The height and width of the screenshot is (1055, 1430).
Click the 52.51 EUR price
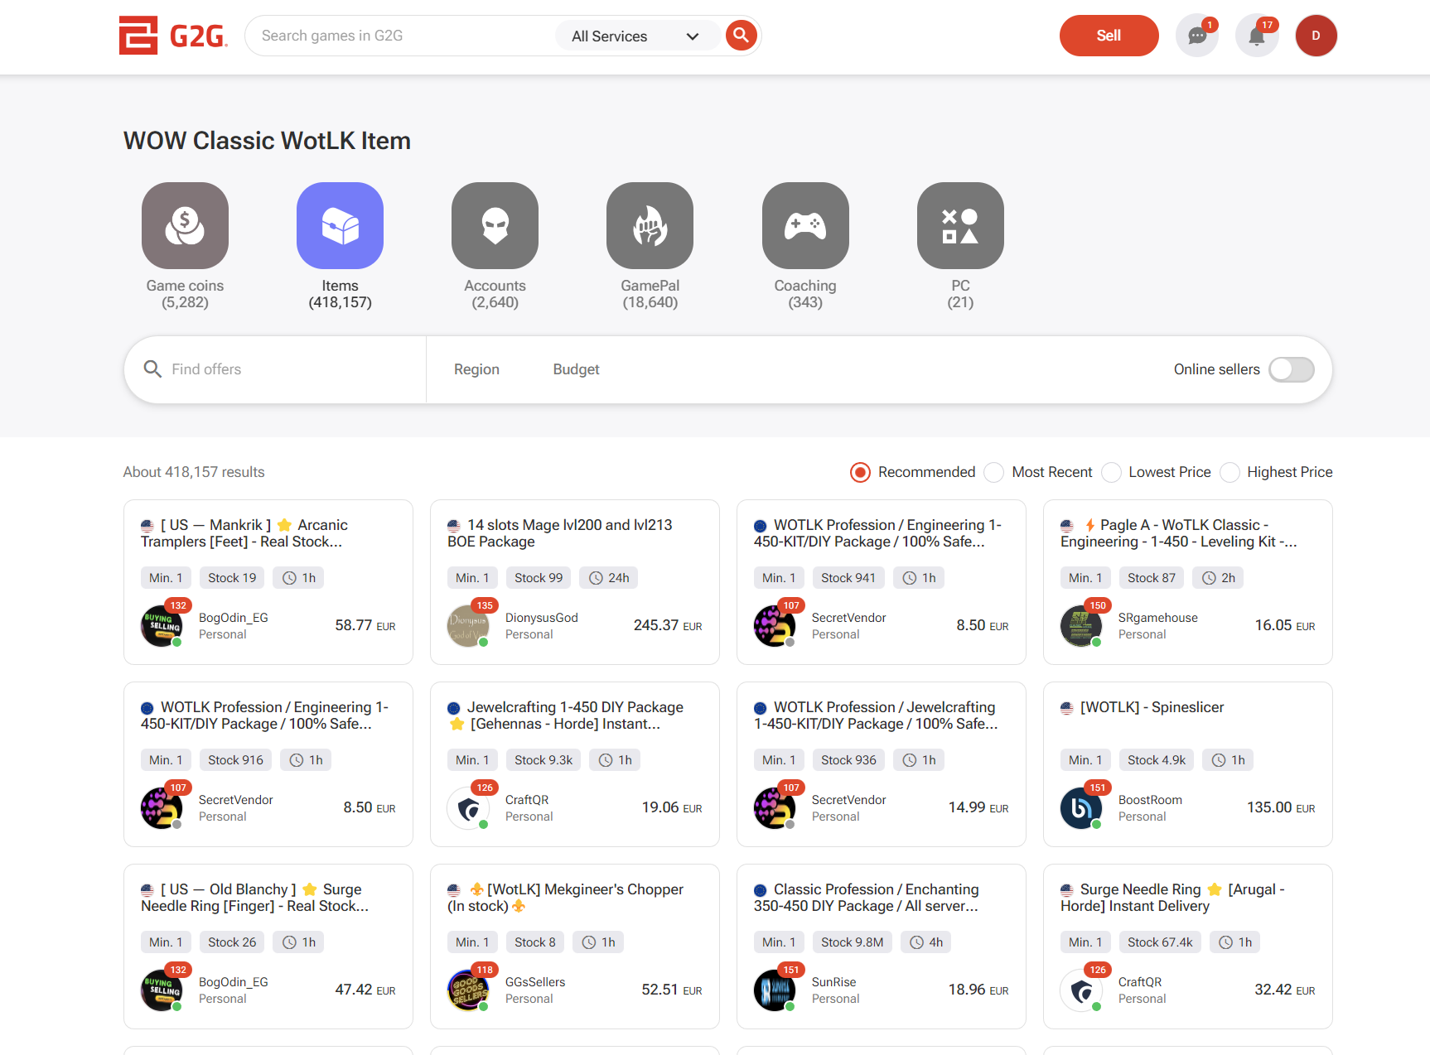(672, 990)
